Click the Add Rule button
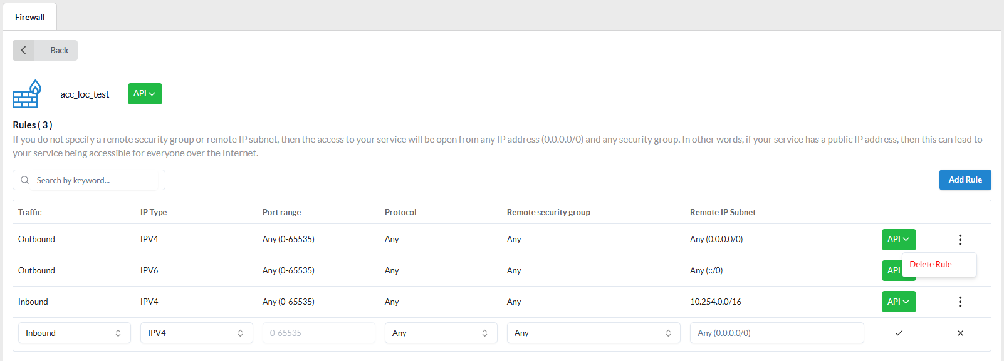This screenshot has width=1004, height=361. pyautogui.click(x=965, y=180)
